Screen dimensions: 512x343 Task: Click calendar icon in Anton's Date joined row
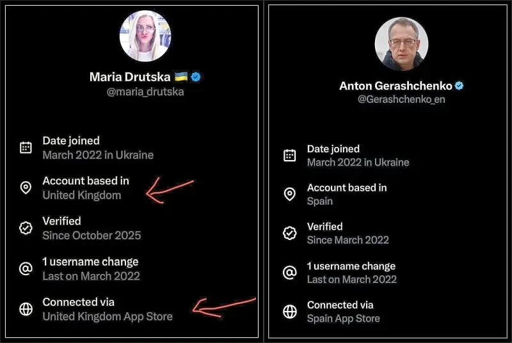pyautogui.click(x=290, y=156)
